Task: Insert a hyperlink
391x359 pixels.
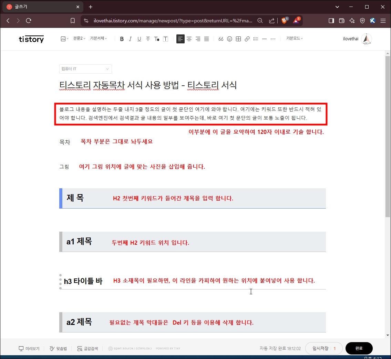Action: (247, 39)
